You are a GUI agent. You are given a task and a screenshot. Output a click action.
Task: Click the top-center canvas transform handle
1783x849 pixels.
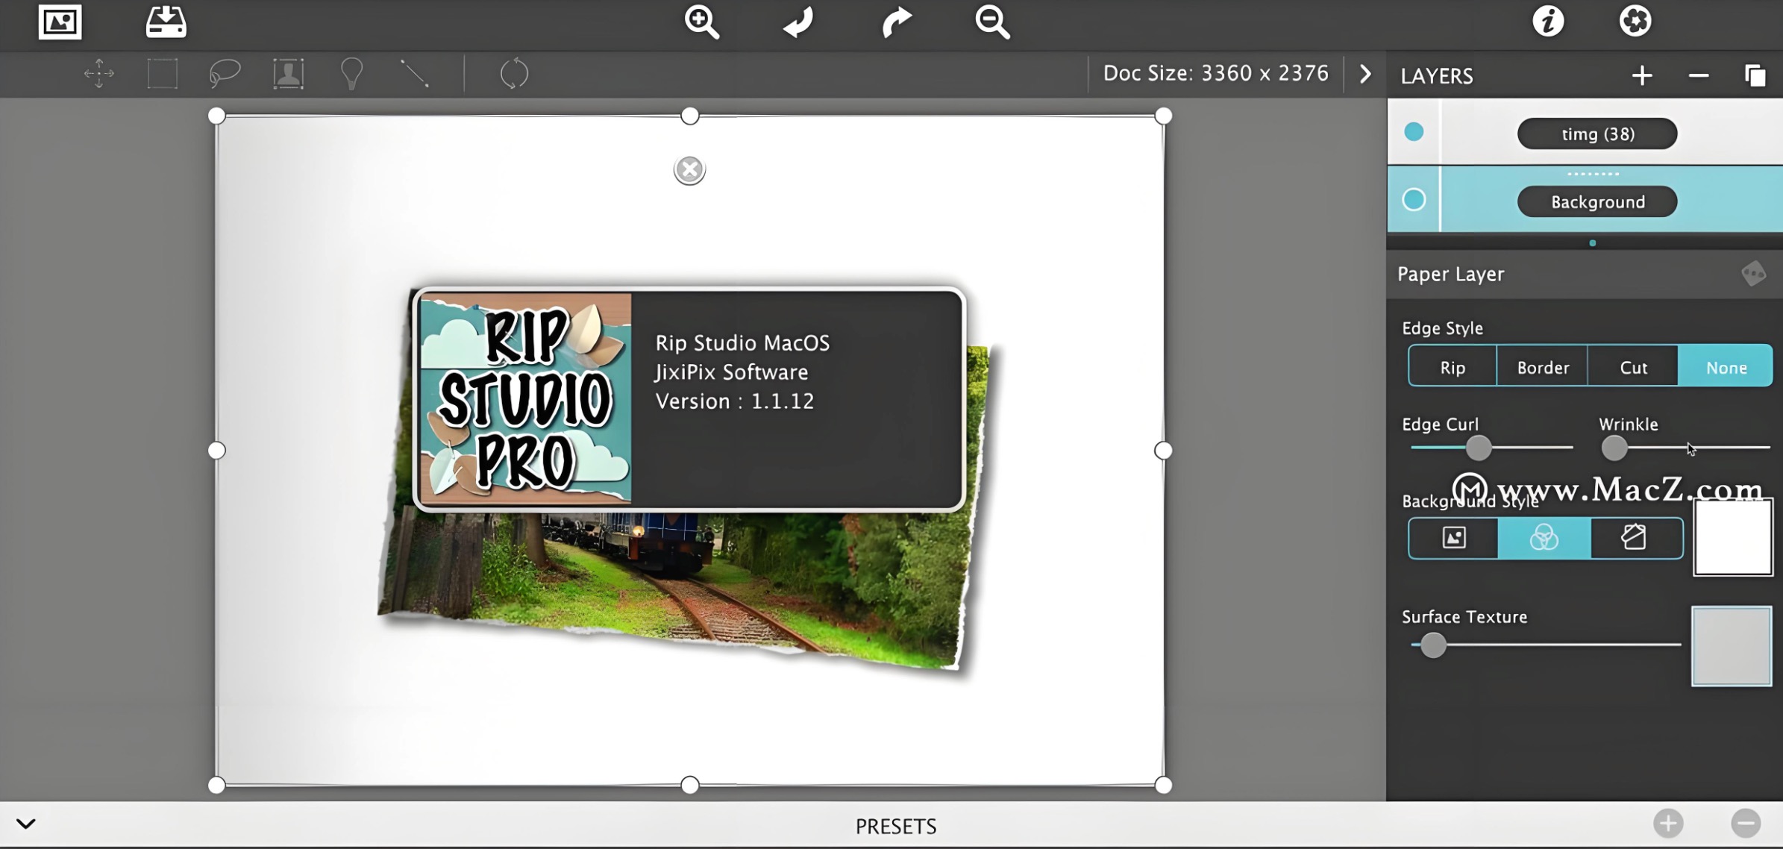[x=689, y=116]
